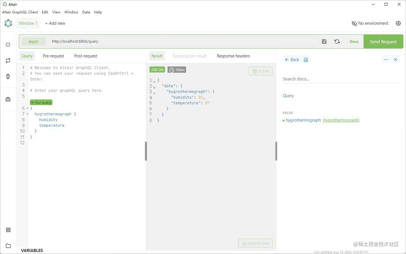Switch to the Response headers tab

pos(233,56)
